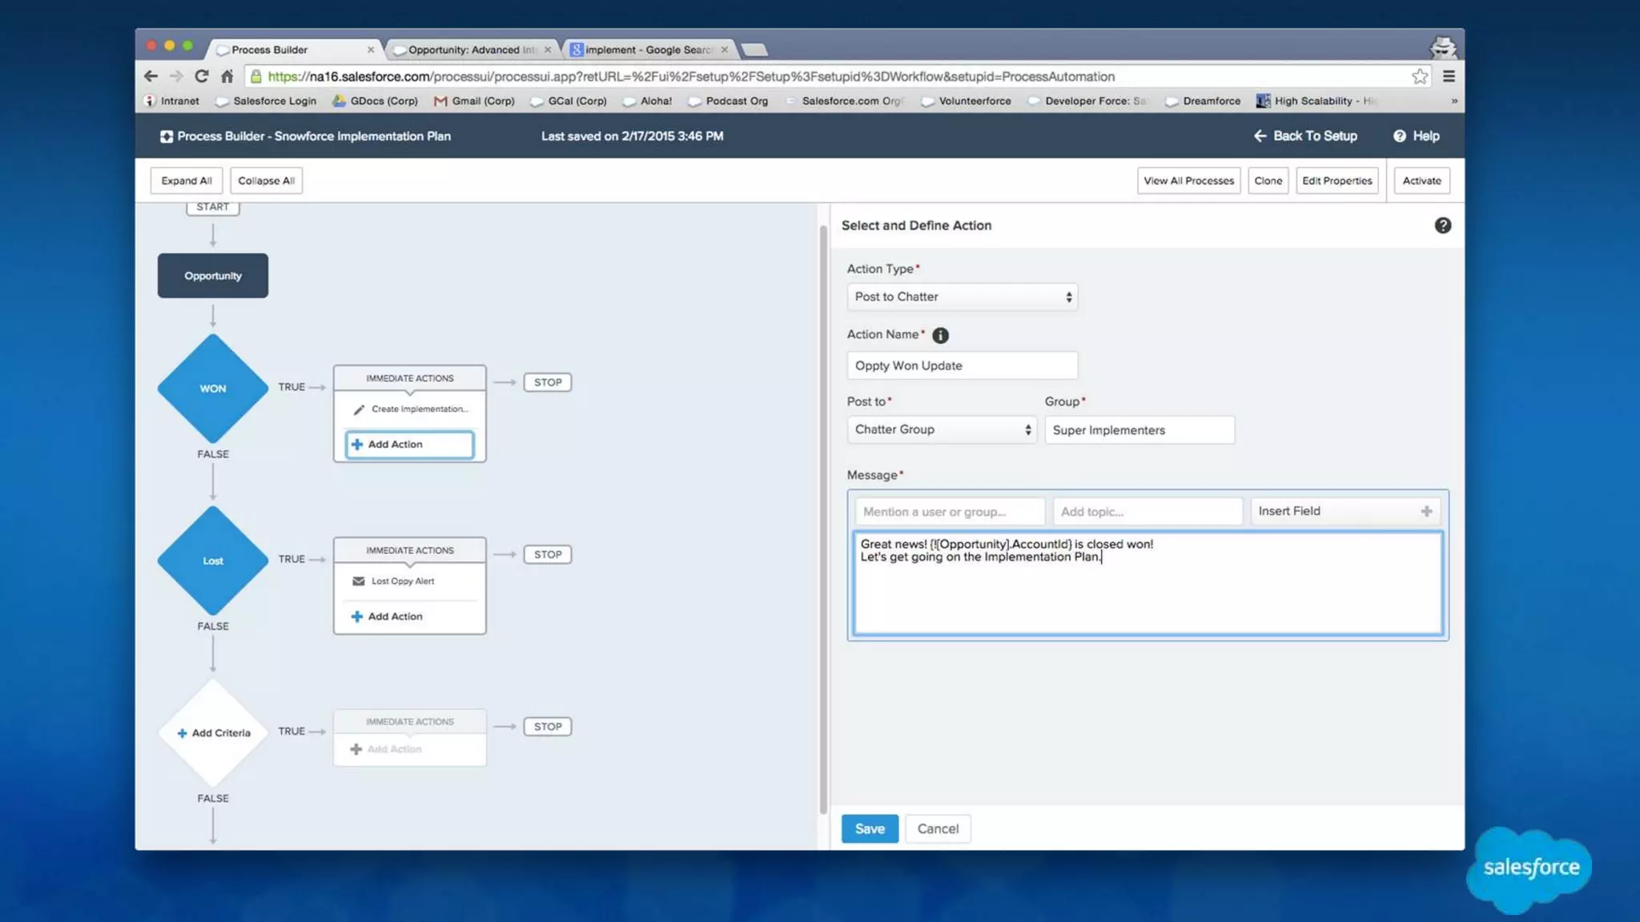Bookmark the page with the star icon

coord(1419,76)
